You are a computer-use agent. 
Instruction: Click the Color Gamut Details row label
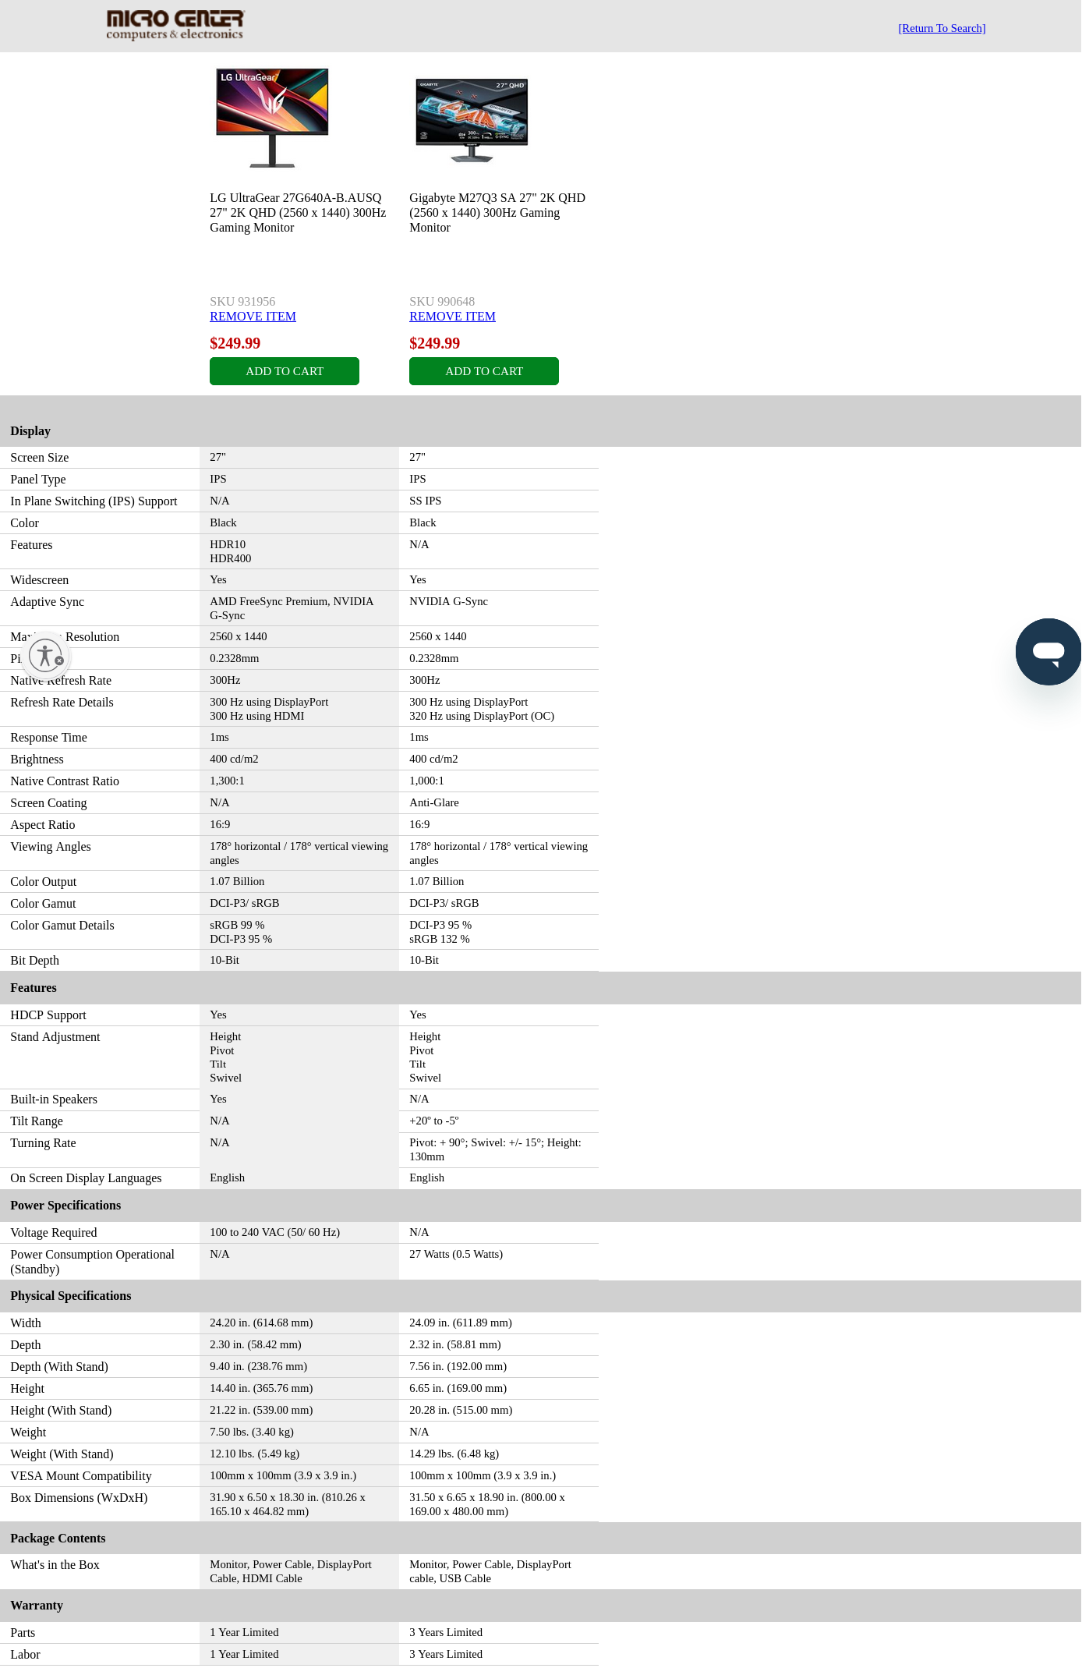[62, 926]
